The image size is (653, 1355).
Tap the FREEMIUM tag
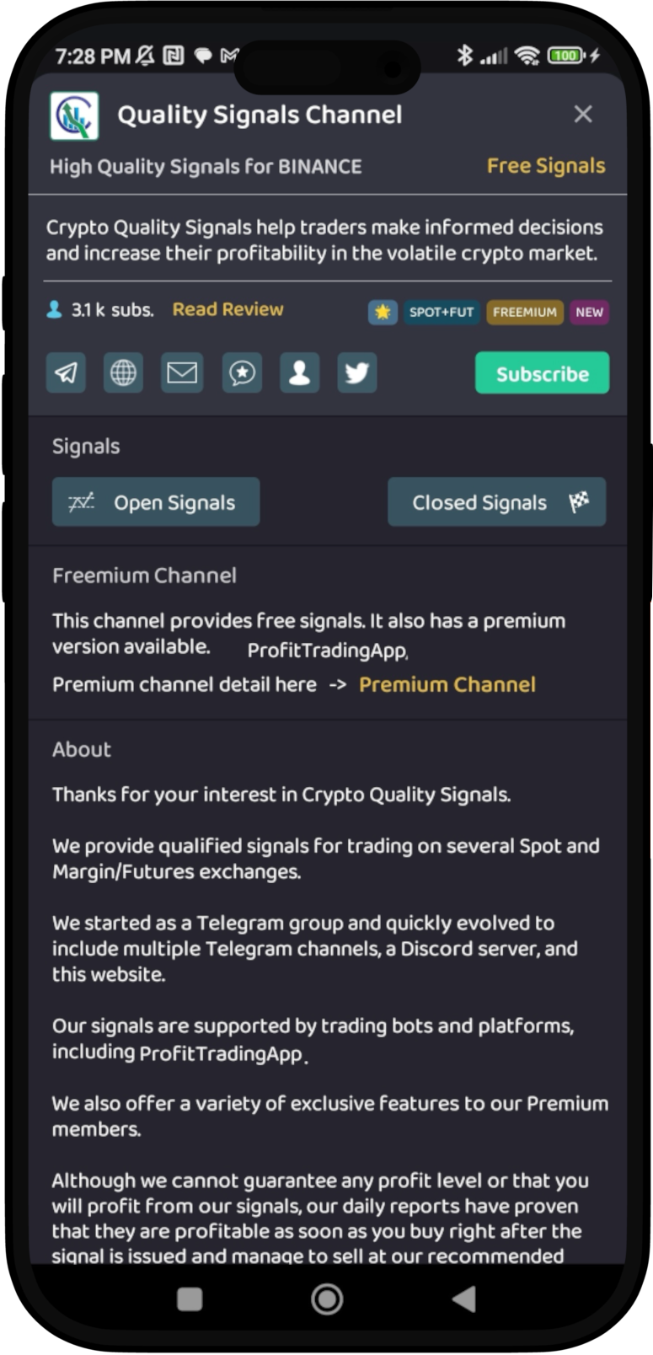[x=524, y=312]
